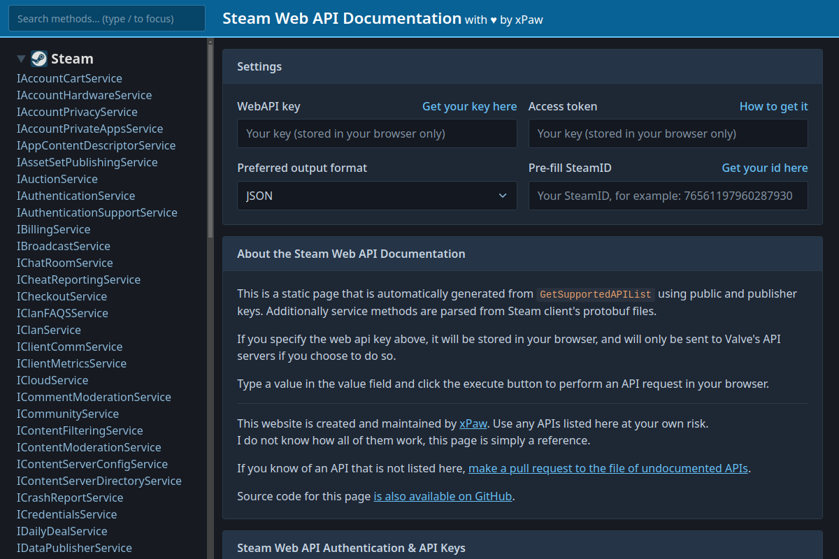Open ICredentialsService in sidebar
This screenshot has width=839, height=559.
66,514
